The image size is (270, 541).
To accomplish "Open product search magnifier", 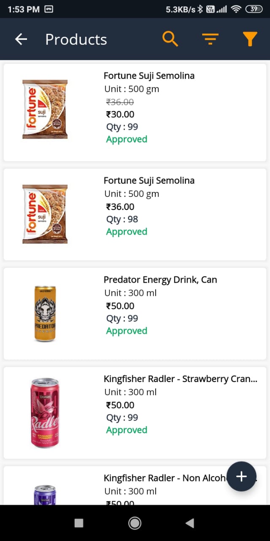I will tap(170, 39).
